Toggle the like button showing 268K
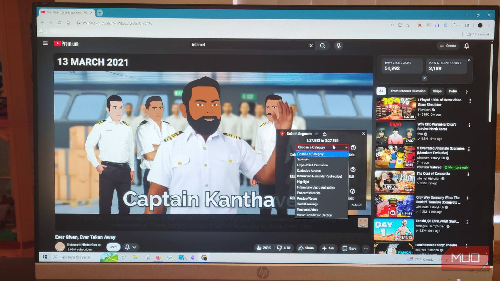This screenshot has width=500, height=281. tap(263, 248)
